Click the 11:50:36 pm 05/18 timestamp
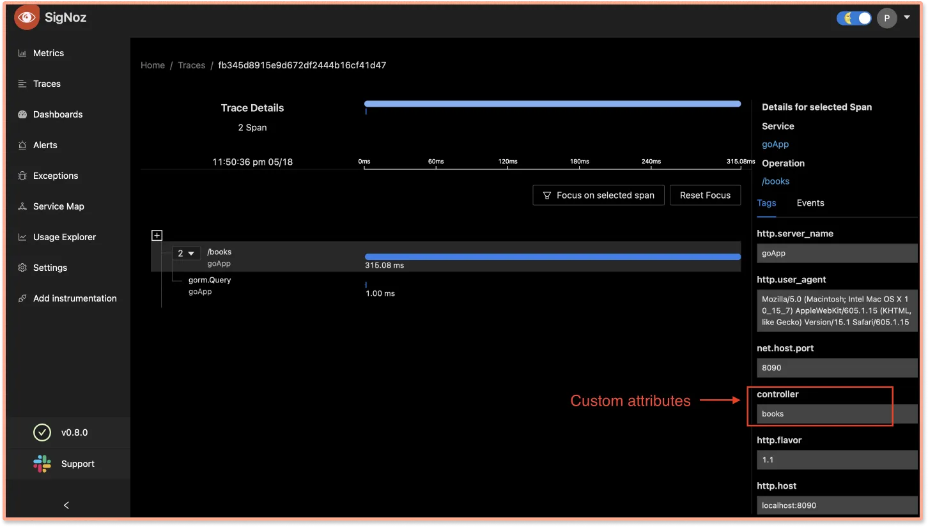This screenshot has width=928, height=527. click(x=252, y=162)
